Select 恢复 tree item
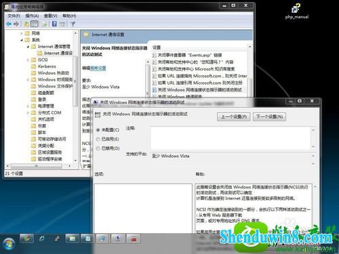The image size is (339, 254). pyautogui.click(x=39, y=126)
